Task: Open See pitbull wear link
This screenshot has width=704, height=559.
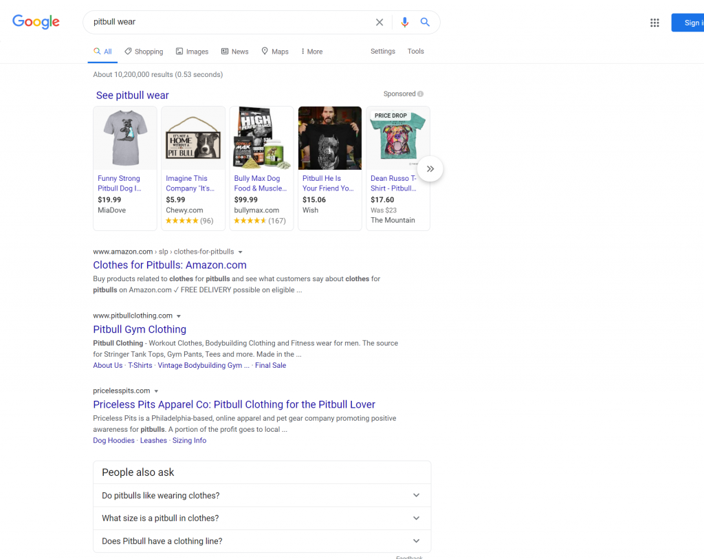Action: [133, 95]
